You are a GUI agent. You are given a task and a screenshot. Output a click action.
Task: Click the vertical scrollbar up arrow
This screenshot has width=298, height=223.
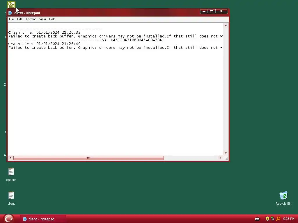tap(226, 25)
